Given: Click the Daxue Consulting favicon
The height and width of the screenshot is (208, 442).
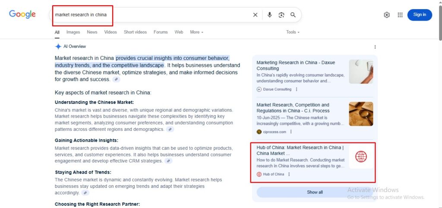Looking at the screenshot, I should click(x=259, y=89).
